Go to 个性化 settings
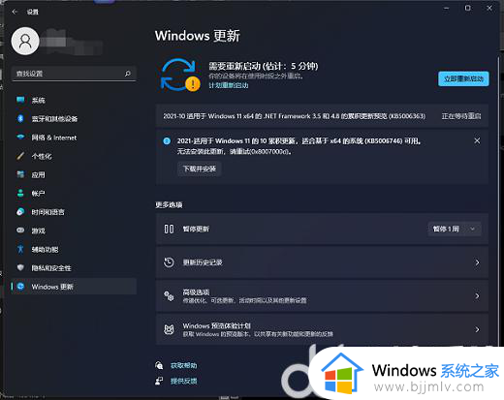This screenshot has height=400, width=504. [74, 156]
